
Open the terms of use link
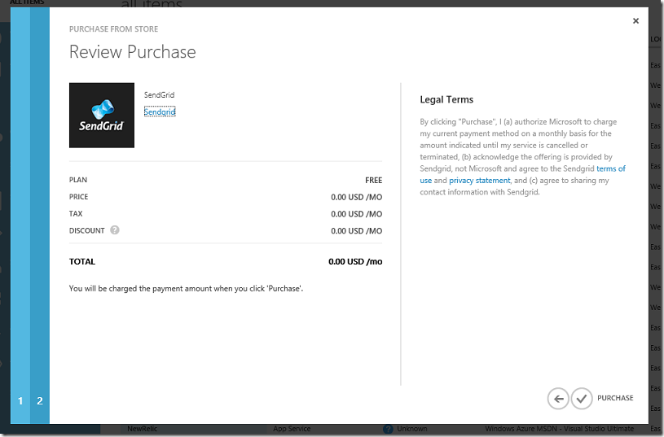point(522,174)
